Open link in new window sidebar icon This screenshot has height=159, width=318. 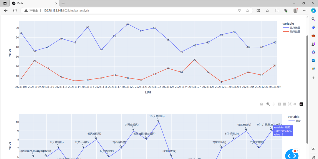(x=313, y=157)
